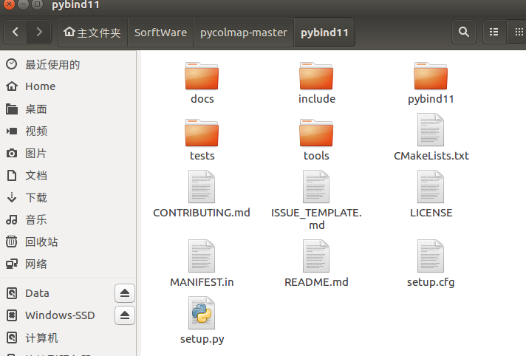Screen dimensions: 526x356
Task: Go back to previous folder
Action: click(16, 32)
